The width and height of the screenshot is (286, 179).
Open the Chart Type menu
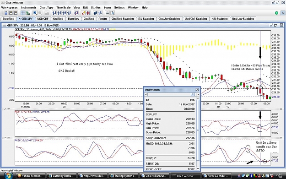46,7
